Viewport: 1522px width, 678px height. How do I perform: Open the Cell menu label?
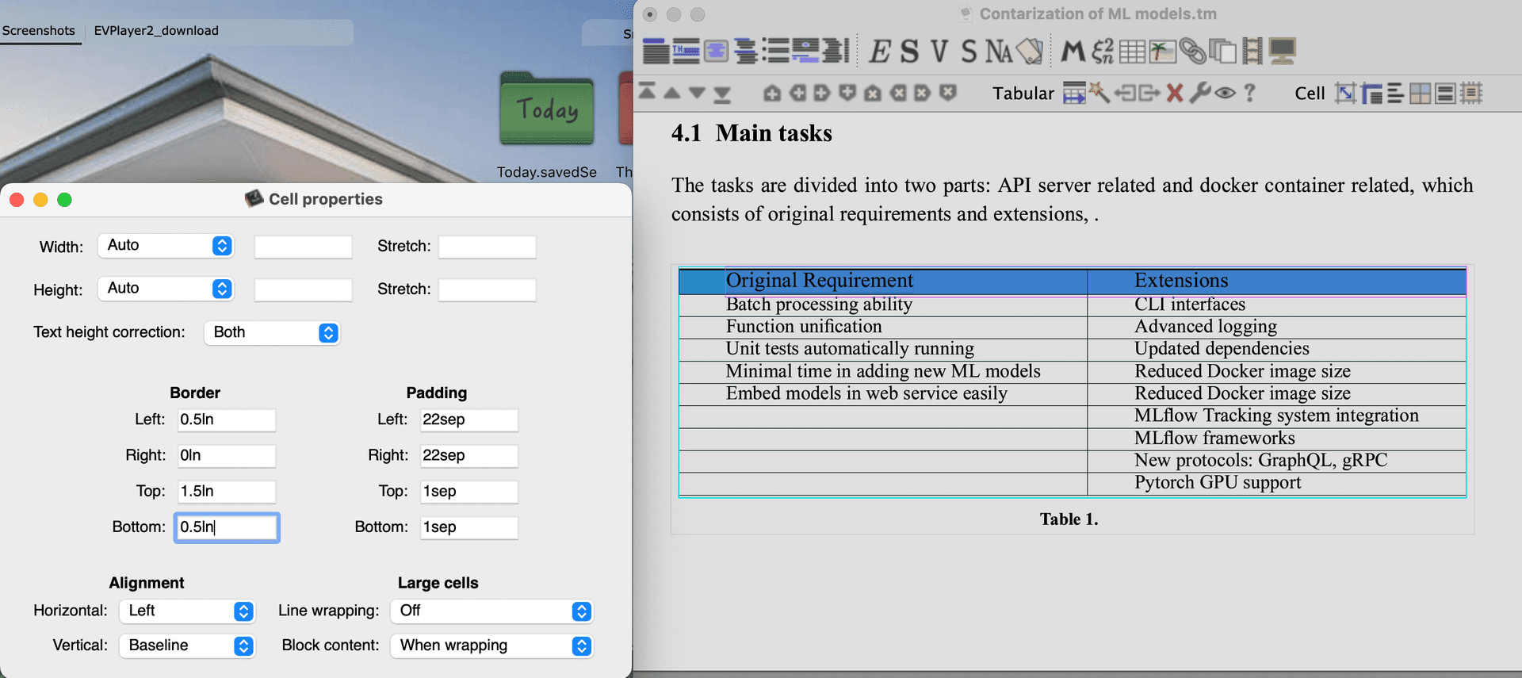(1310, 94)
